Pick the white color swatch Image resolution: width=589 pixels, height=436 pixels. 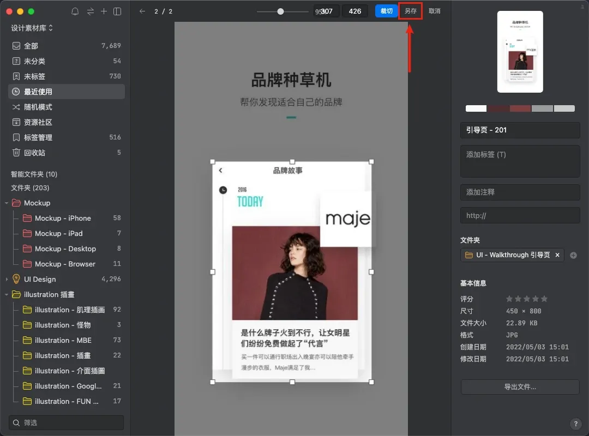pos(476,108)
